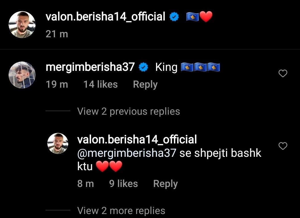Viewport: 300px width, 218px height.
Task: Open the 14 likes list
Action: tap(100, 84)
